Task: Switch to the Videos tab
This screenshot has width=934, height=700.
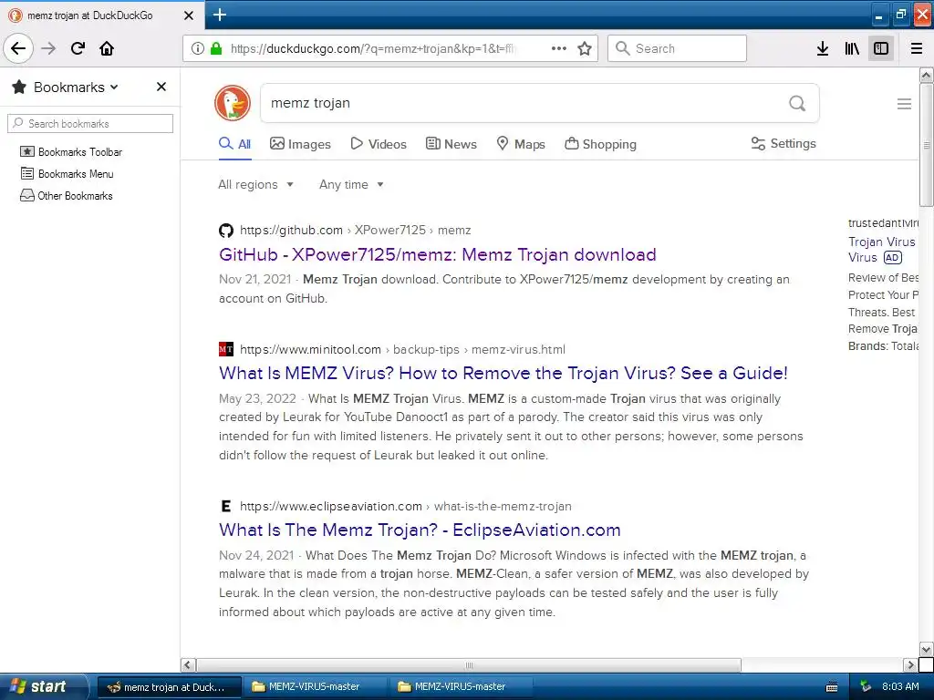Action: click(x=379, y=144)
